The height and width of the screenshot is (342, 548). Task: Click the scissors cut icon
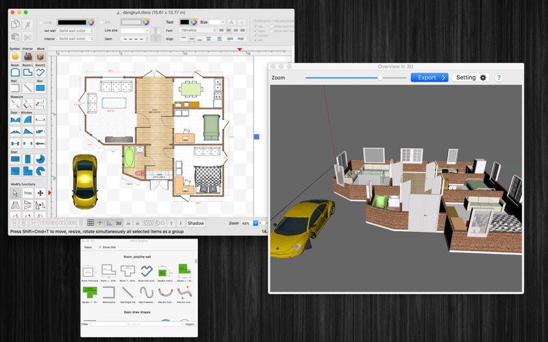(x=27, y=37)
